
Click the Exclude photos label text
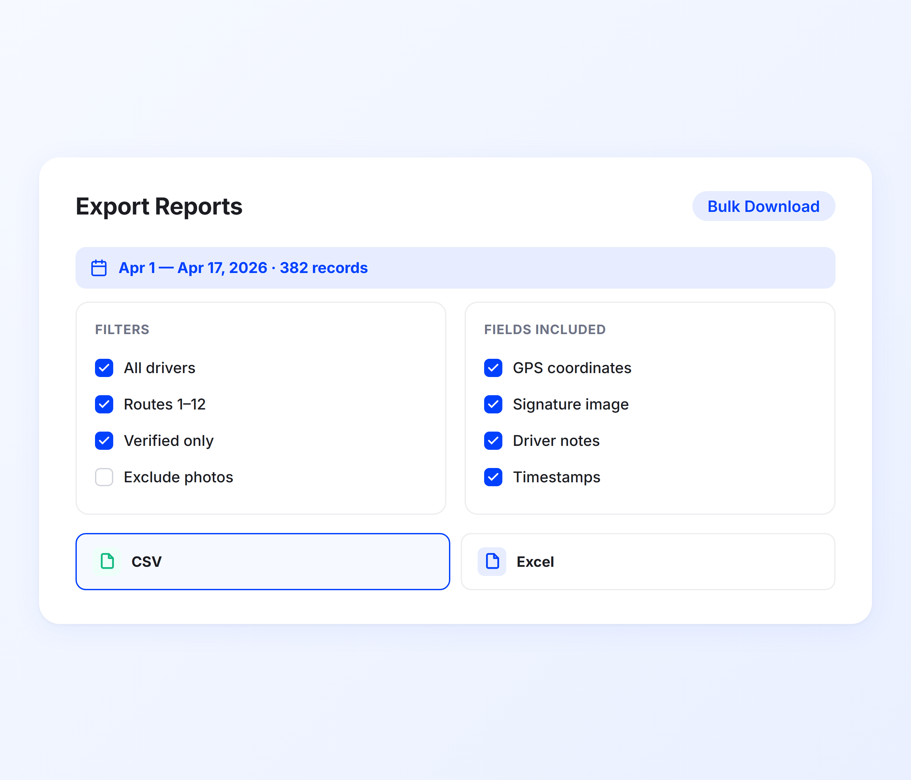(x=179, y=477)
